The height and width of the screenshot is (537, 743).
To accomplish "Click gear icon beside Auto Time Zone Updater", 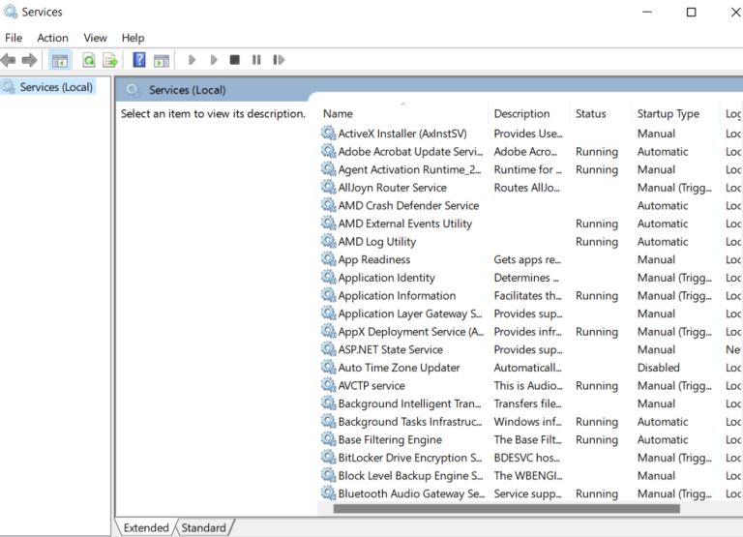I will (x=328, y=367).
